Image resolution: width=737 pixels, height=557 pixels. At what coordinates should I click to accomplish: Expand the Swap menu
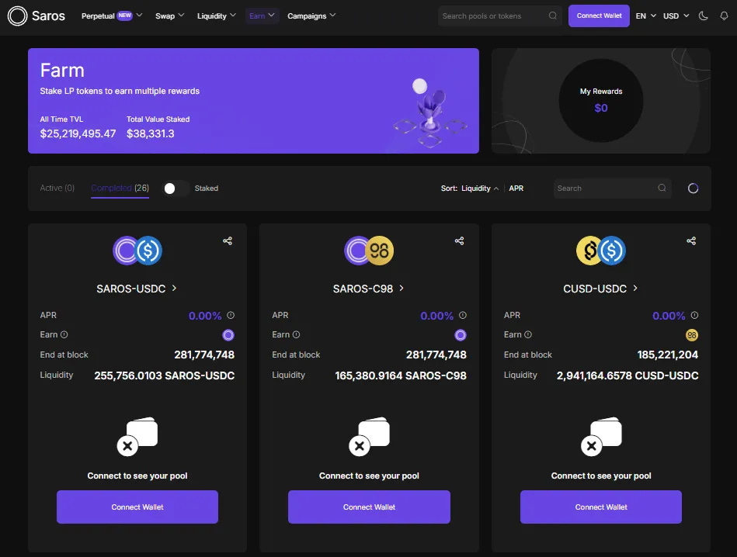tap(169, 16)
